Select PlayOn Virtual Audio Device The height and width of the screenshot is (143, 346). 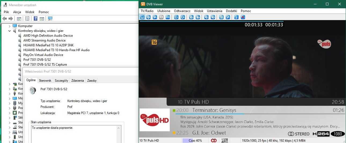click(x=43, y=55)
